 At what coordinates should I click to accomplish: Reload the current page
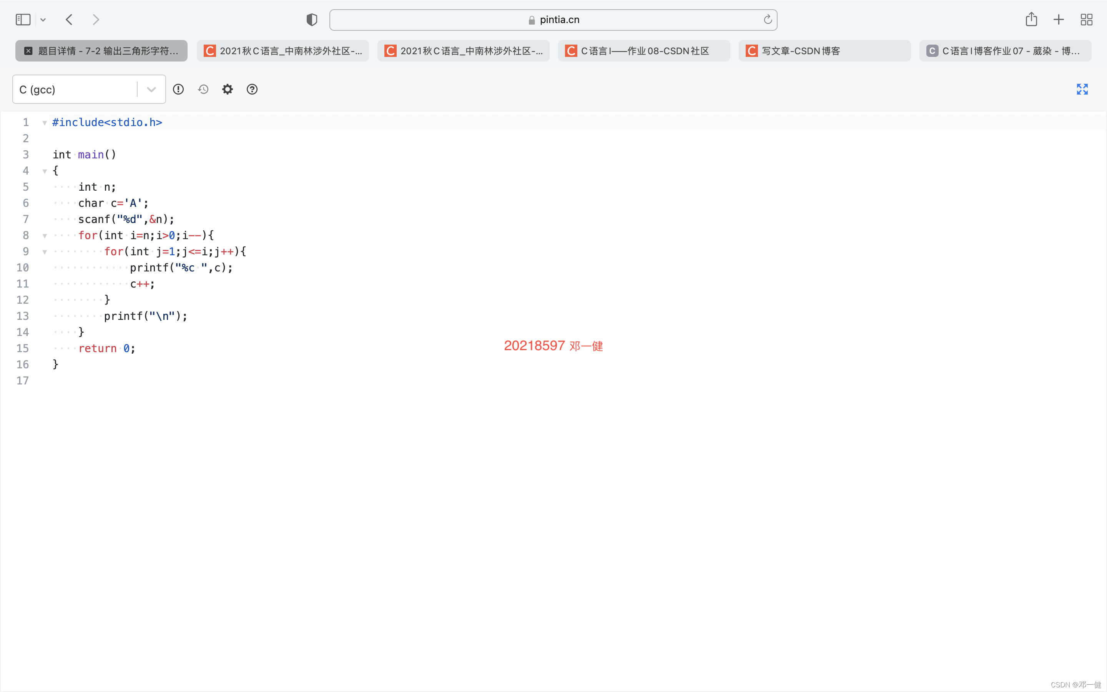click(x=768, y=19)
